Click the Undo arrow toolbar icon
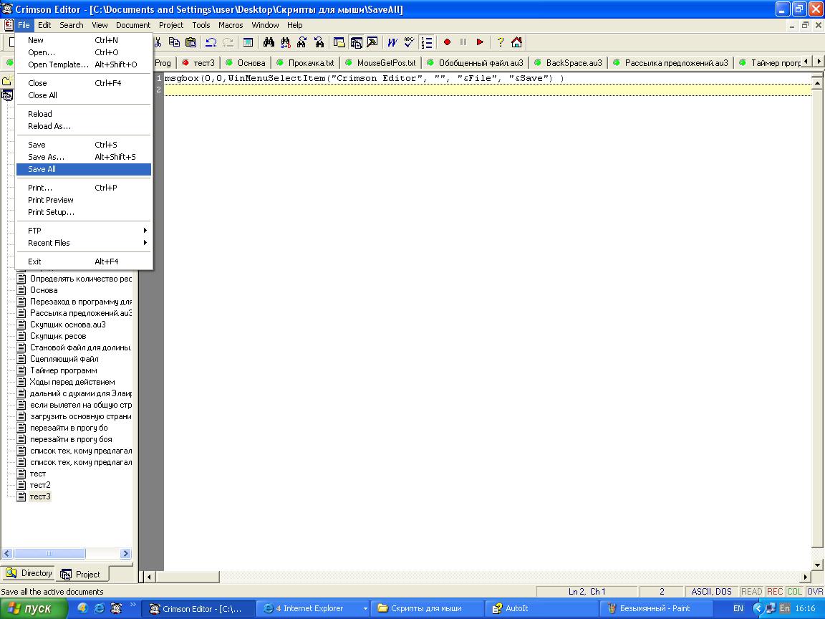 pos(211,42)
